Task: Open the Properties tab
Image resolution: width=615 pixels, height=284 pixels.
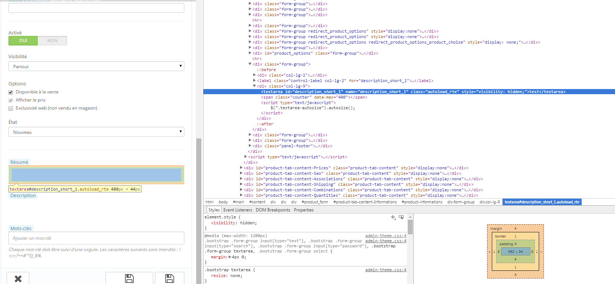Action: [304, 210]
